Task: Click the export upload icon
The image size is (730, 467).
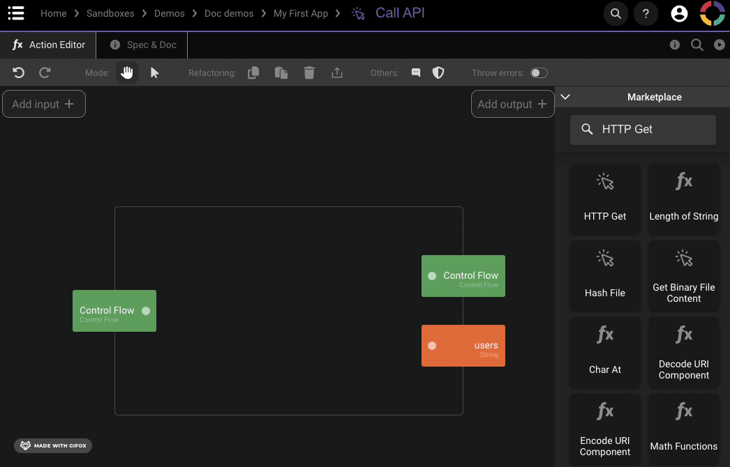Action: coord(337,72)
